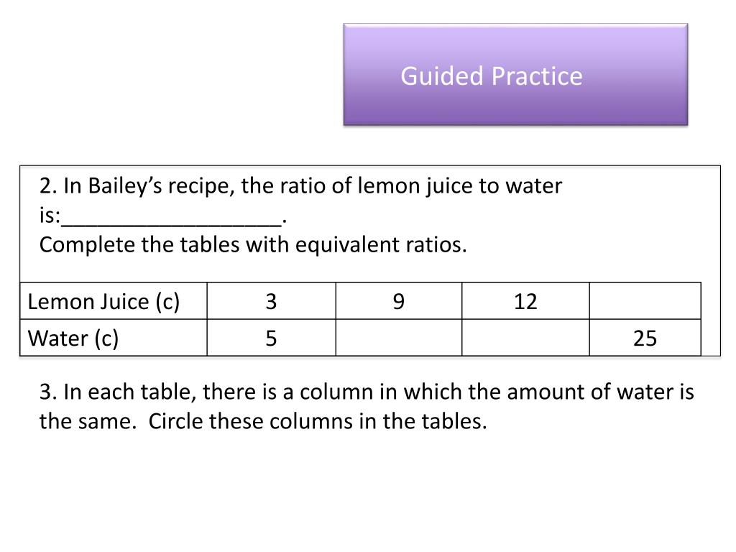
Task: Click the sentence about Bailey's recipe ratio
Action: click(300, 201)
